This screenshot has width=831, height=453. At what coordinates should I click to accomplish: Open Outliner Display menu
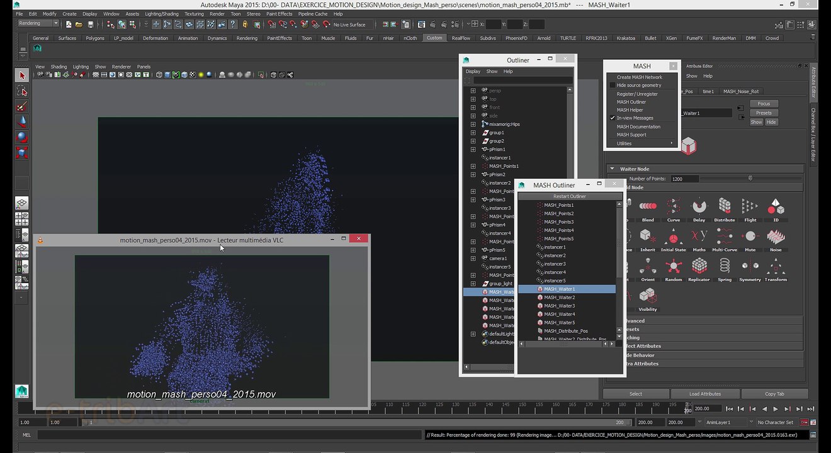point(473,71)
